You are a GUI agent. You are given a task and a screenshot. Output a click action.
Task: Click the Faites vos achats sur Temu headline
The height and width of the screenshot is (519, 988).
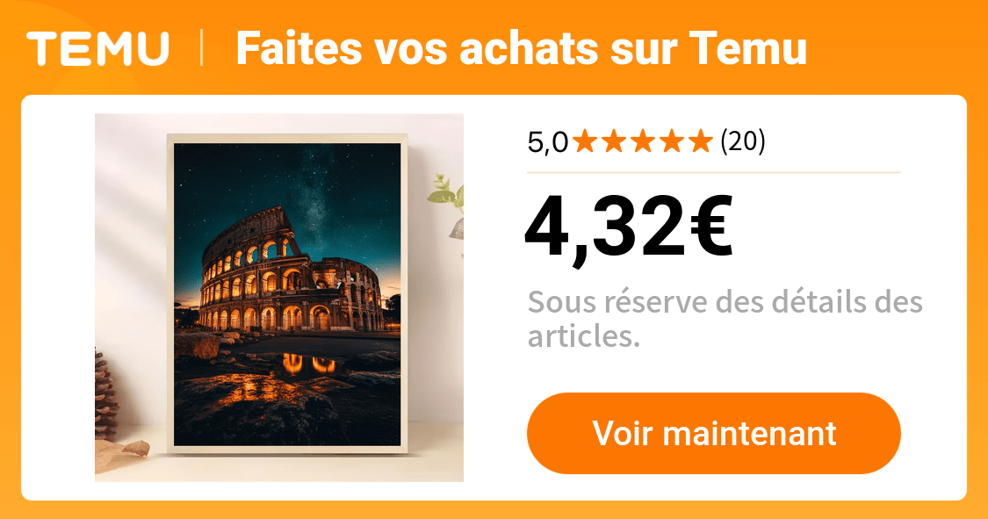522,48
